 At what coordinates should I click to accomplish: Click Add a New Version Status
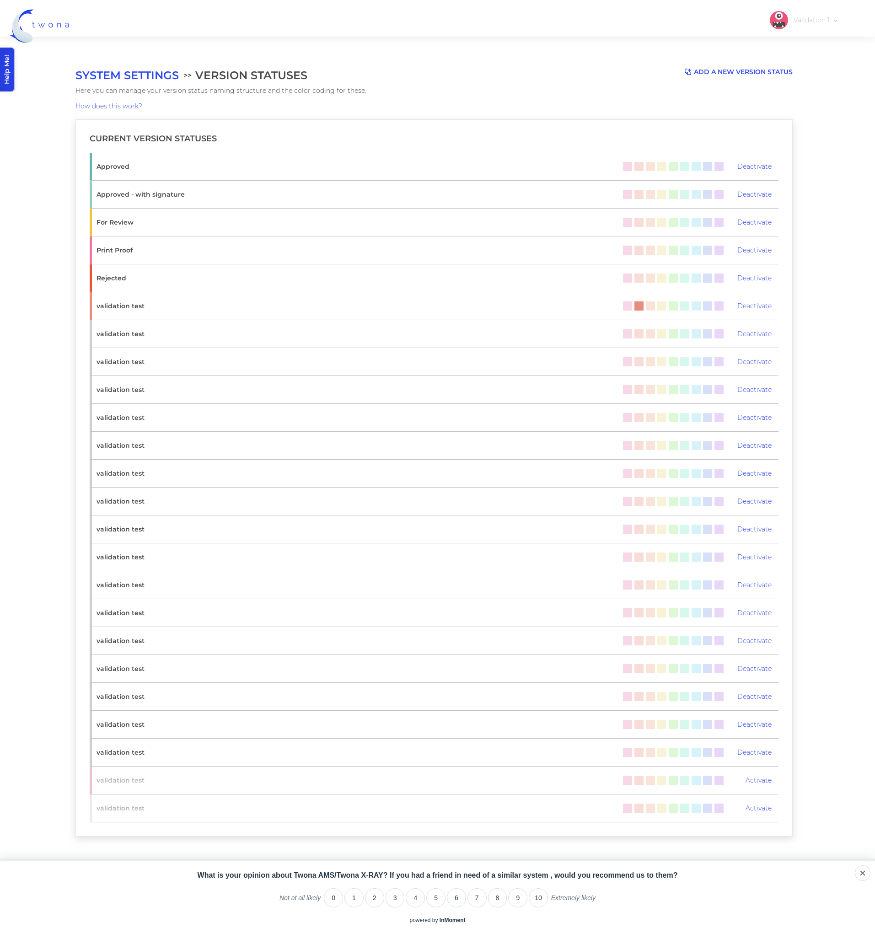pos(742,72)
